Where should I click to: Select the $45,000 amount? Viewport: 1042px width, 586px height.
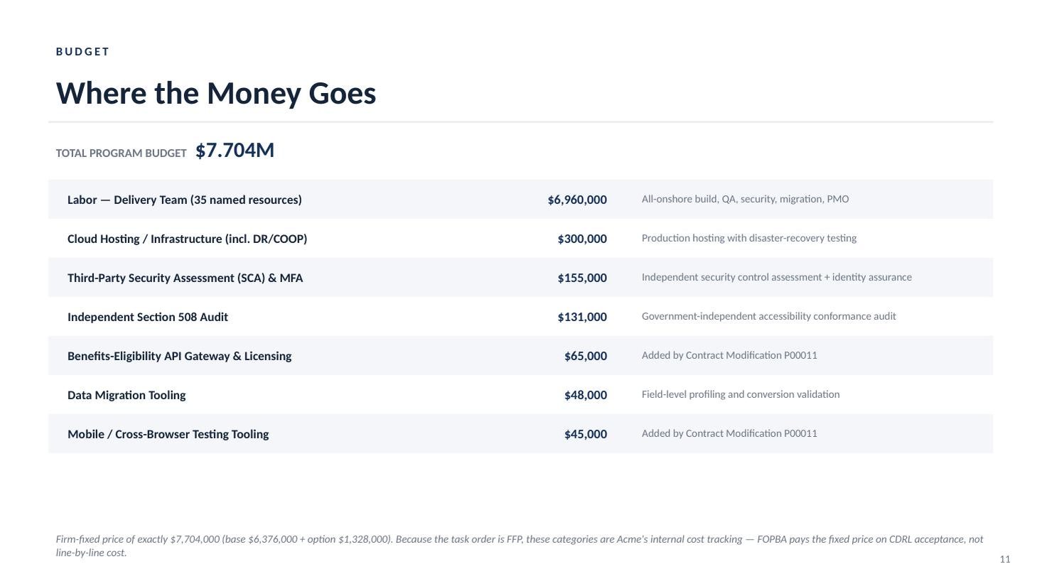point(586,435)
